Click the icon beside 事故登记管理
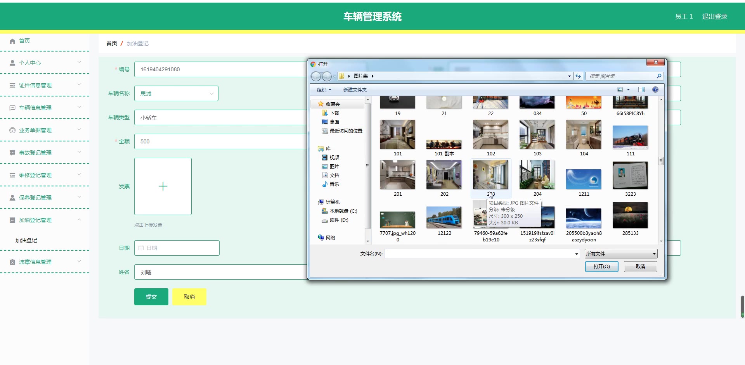Screen dimensions: 745x365 click(x=12, y=153)
